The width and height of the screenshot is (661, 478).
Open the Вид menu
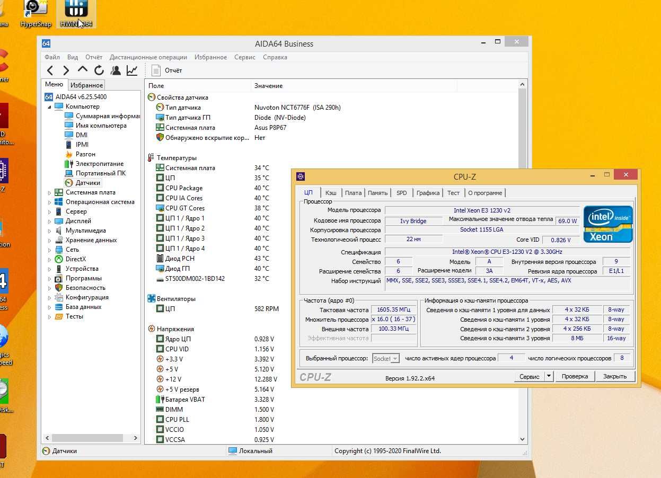[73, 57]
